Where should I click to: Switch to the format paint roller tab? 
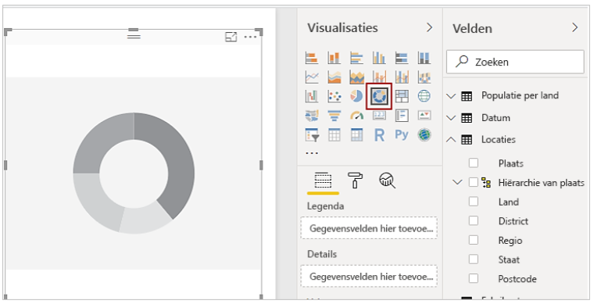355,181
